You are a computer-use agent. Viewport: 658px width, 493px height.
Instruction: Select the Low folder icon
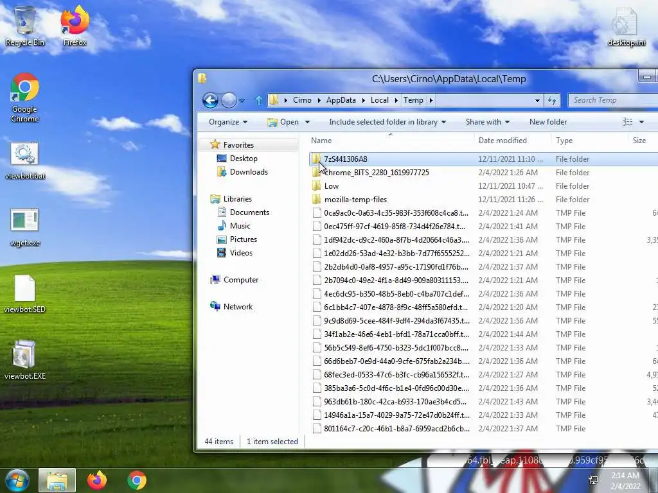click(x=316, y=186)
